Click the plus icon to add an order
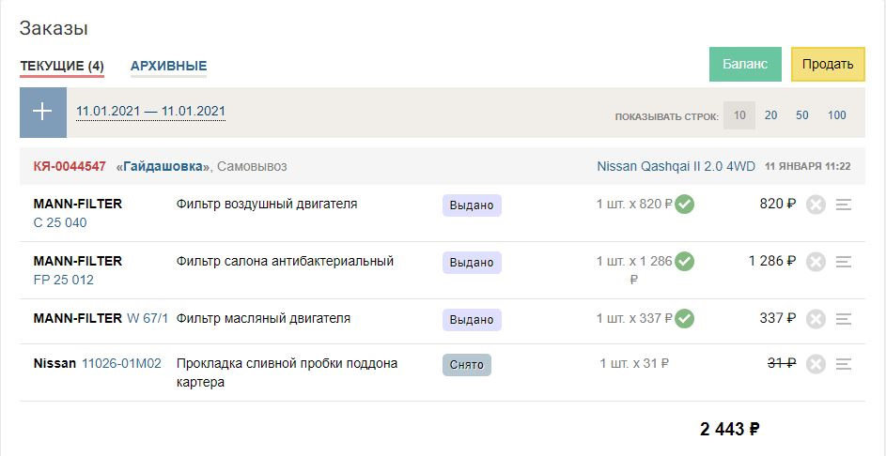 click(x=43, y=113)
